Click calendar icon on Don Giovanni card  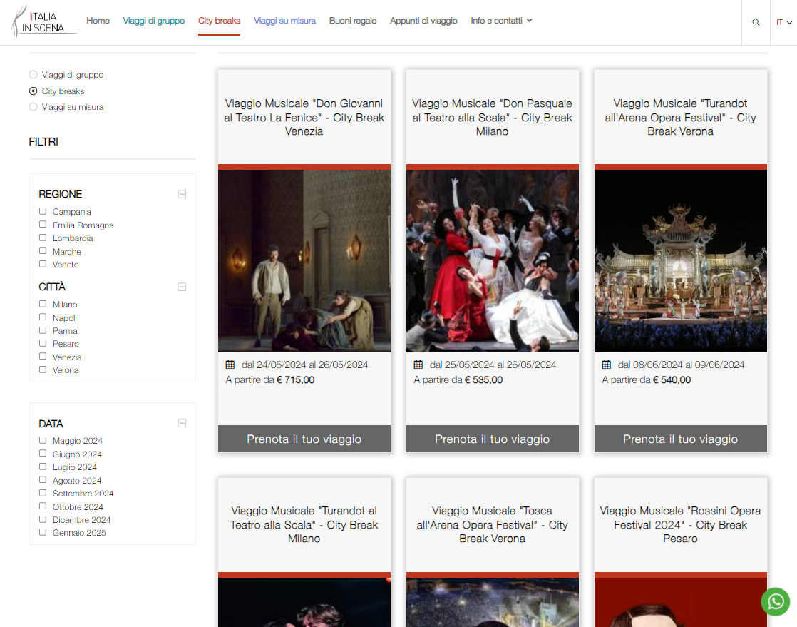pyautogui.click(x=230, y=365)
